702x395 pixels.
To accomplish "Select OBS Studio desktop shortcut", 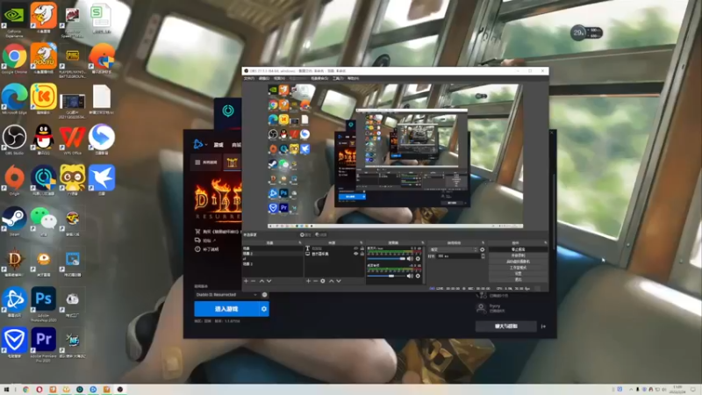I will 14,140.
